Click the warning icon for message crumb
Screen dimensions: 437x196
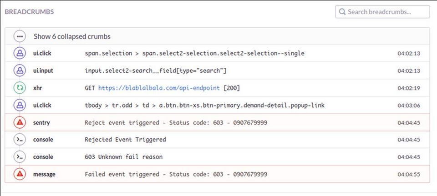pyautogui.click(x=20, y=174)
